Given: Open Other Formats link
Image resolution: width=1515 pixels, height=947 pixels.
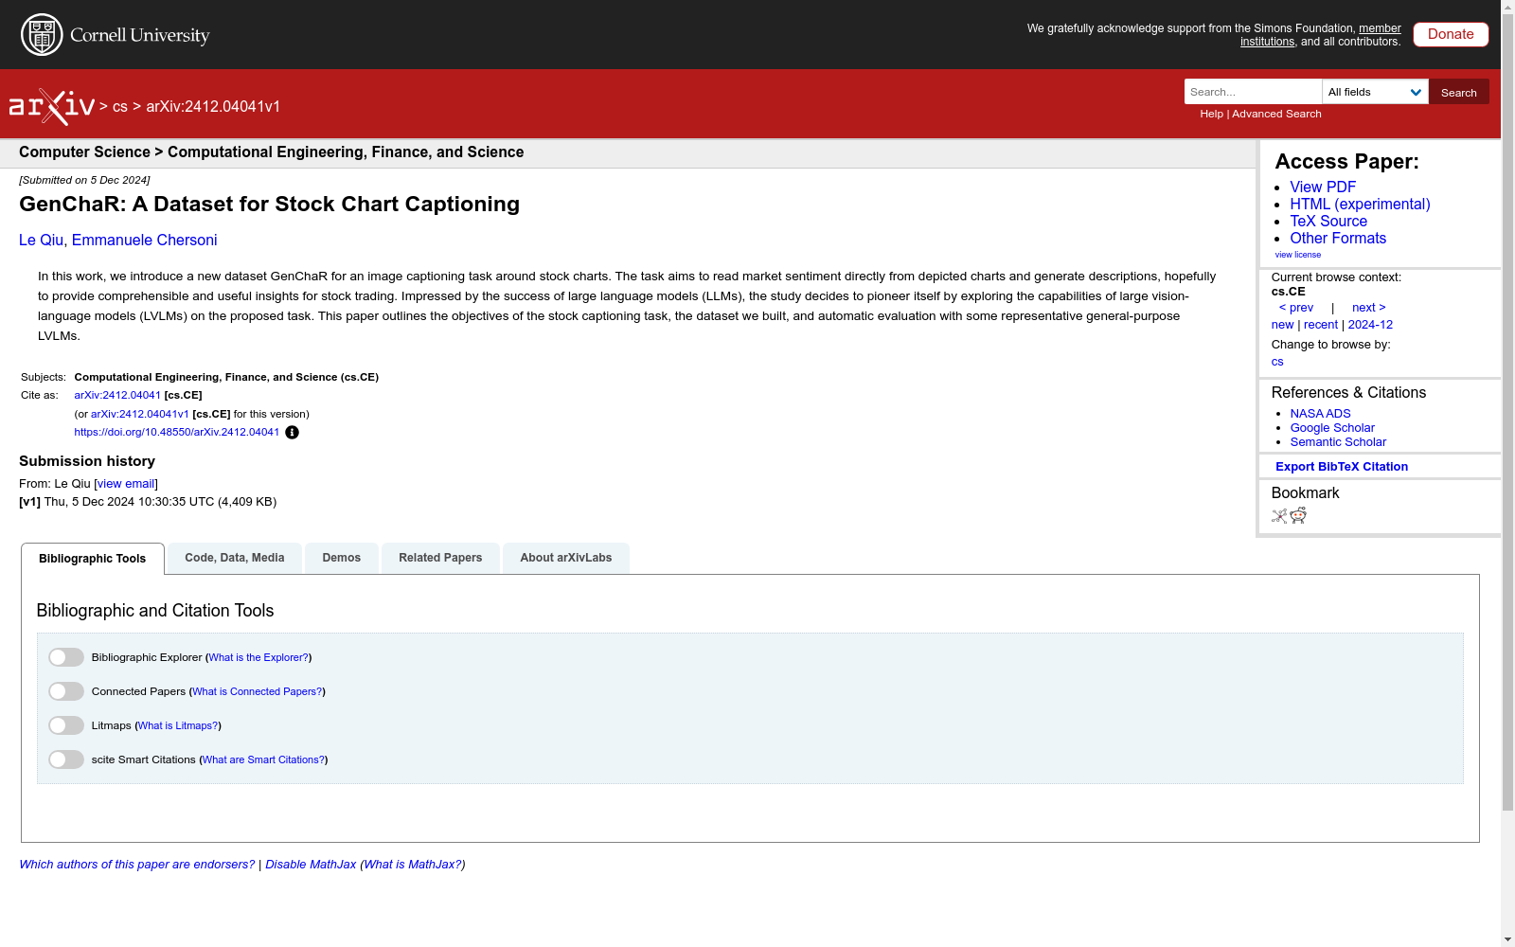Looking at the screenshot, I should 1338,239.
